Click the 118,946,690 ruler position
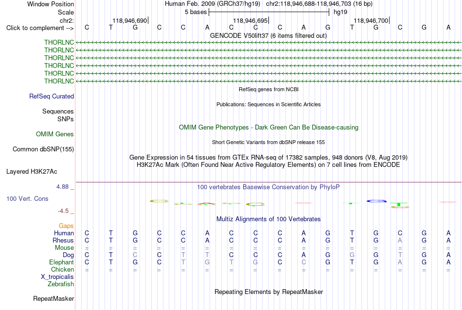Screen dimensions: 462x310 130,20
